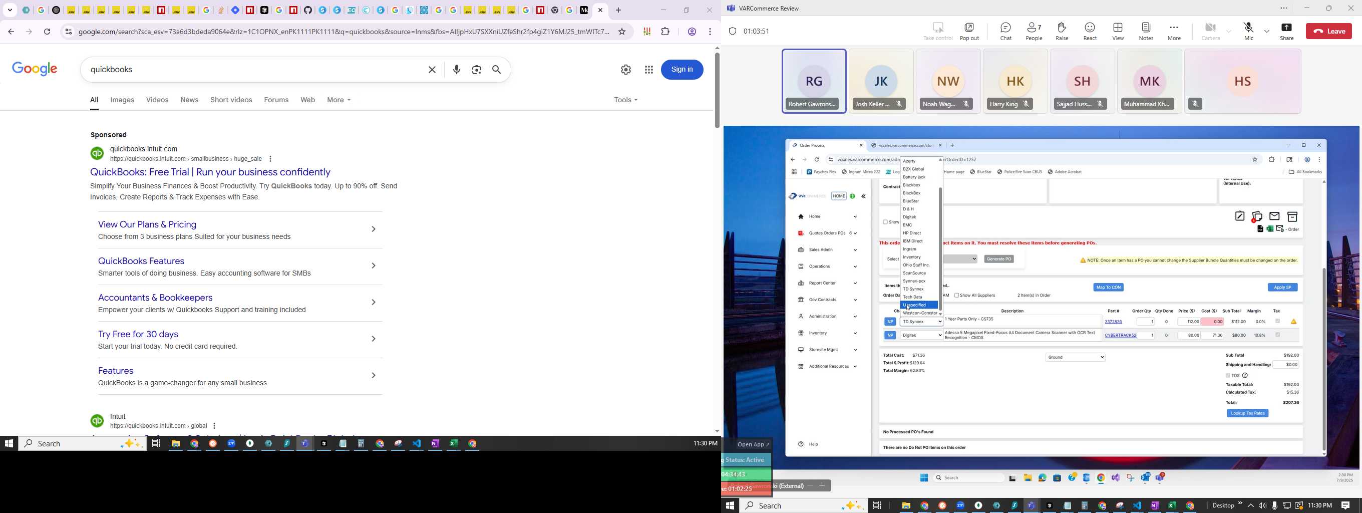Open the Ground shipping method dropdown
Viewport: 1362px width, 513px height.
pos(1076,358)
